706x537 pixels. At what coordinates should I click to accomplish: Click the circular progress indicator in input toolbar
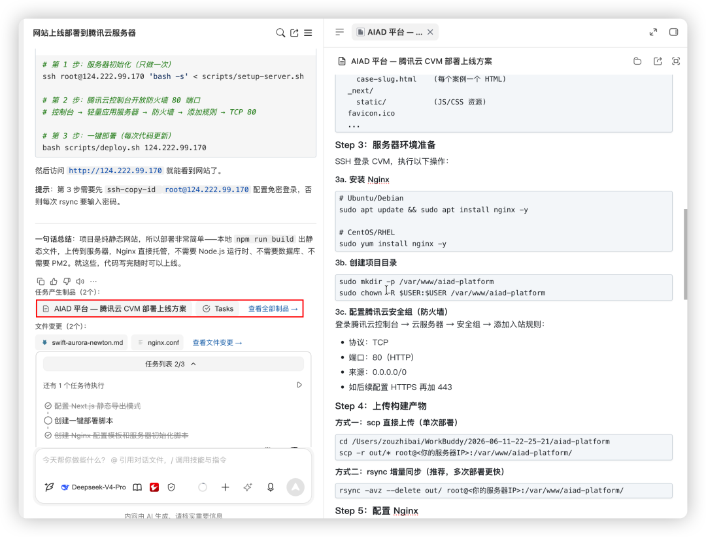203,487
